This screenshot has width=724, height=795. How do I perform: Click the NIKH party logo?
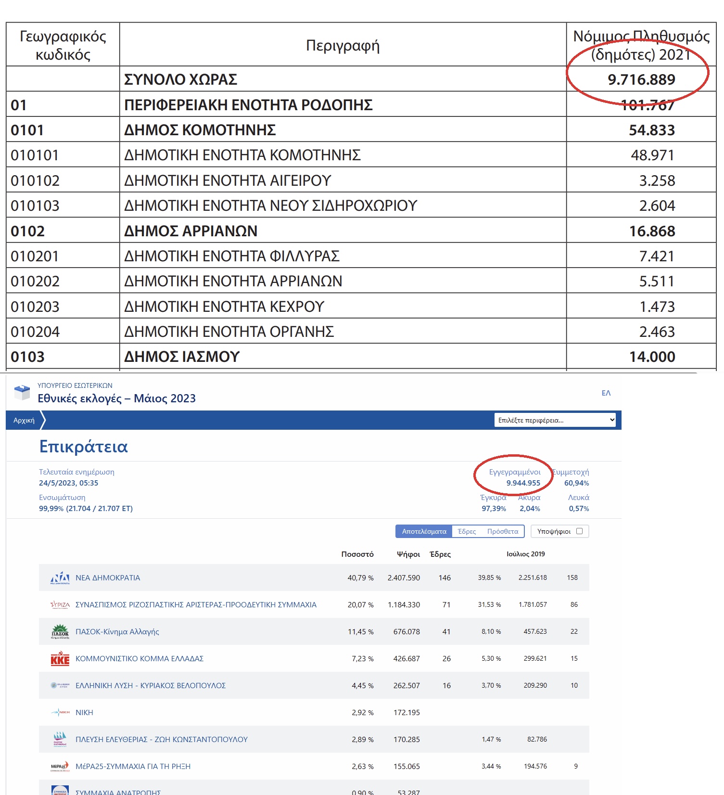click(x=60, y=712)
